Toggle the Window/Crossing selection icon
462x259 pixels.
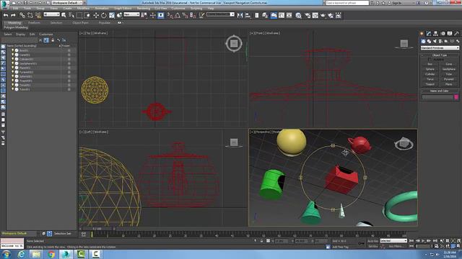(87, 15)
